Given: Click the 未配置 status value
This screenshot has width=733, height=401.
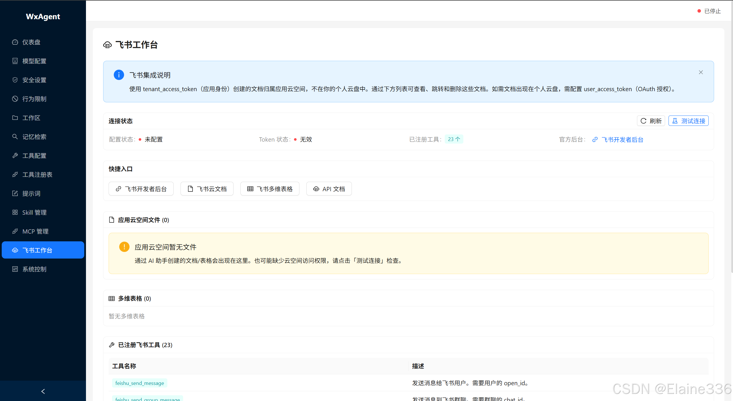Looking at the screenshot, I should pyautogui.click(x=154, y=139).
